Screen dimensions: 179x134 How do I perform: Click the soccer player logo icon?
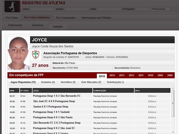(x=13, y=6)
